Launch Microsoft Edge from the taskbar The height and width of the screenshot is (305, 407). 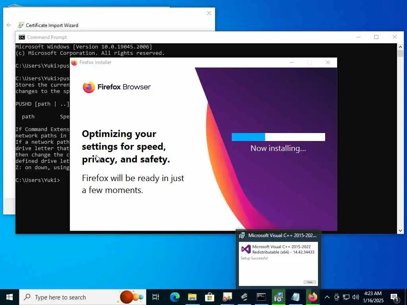point(175,297)
